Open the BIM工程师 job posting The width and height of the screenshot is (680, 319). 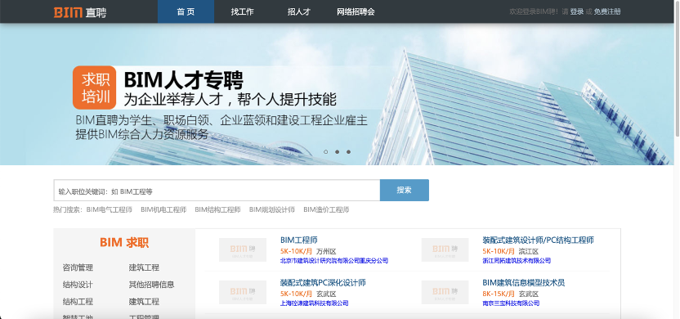tap(299, 240)
